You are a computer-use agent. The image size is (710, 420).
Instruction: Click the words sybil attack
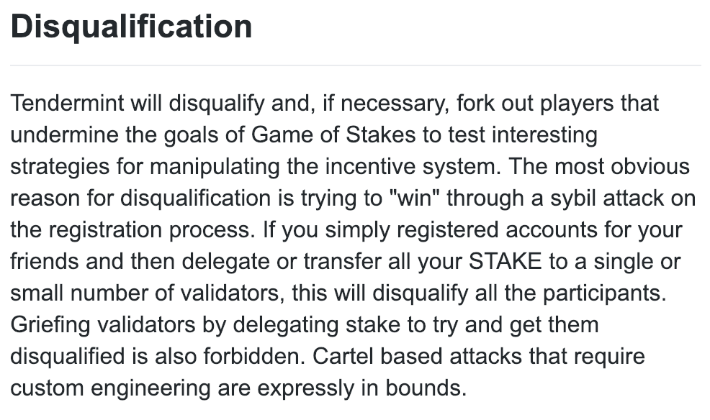[x=593, y=197]
